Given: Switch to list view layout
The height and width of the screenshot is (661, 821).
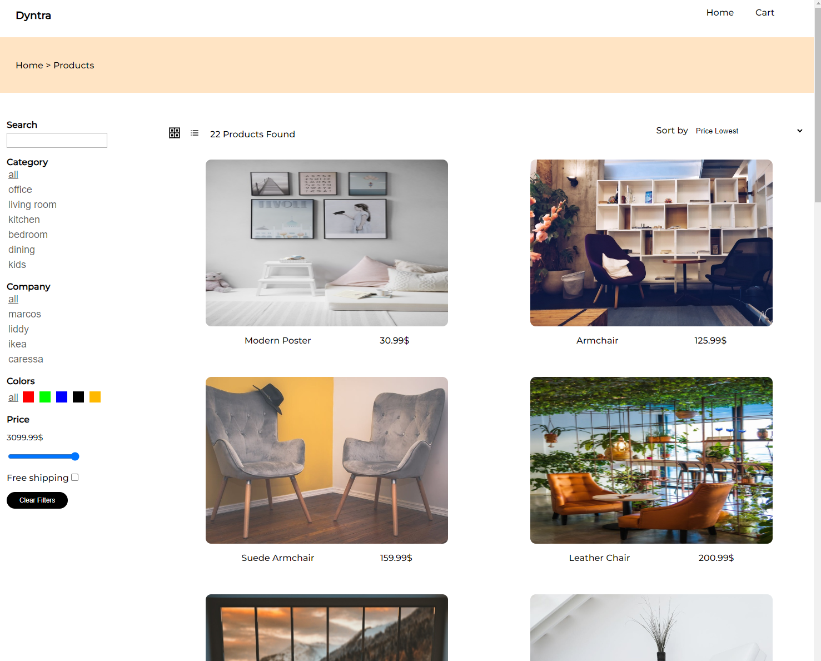Looking at the screenshot, I should (194, 133).
